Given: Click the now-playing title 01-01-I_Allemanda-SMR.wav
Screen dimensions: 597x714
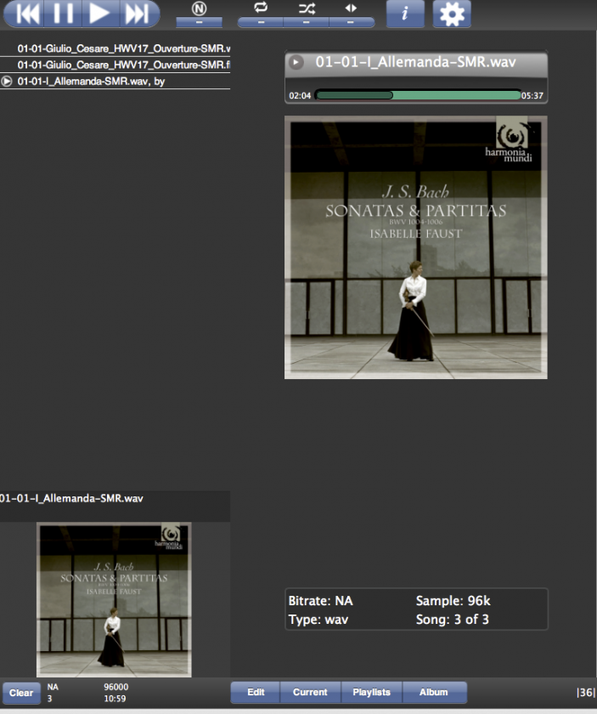Looking at the screenshot, I should coord(415,62).
